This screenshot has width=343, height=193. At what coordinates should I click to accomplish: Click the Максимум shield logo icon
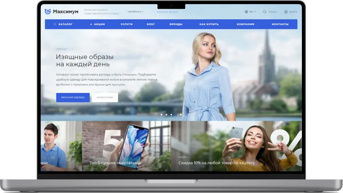(48, 11)
